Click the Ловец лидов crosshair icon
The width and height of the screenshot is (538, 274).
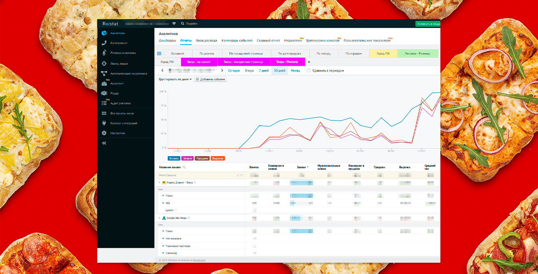click(x=104, y=64)
